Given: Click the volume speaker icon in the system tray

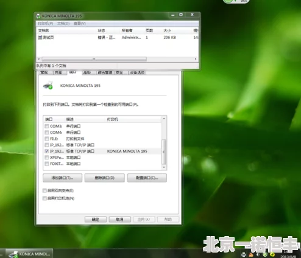Looking at the screenshot, I should tap(258, 254).
